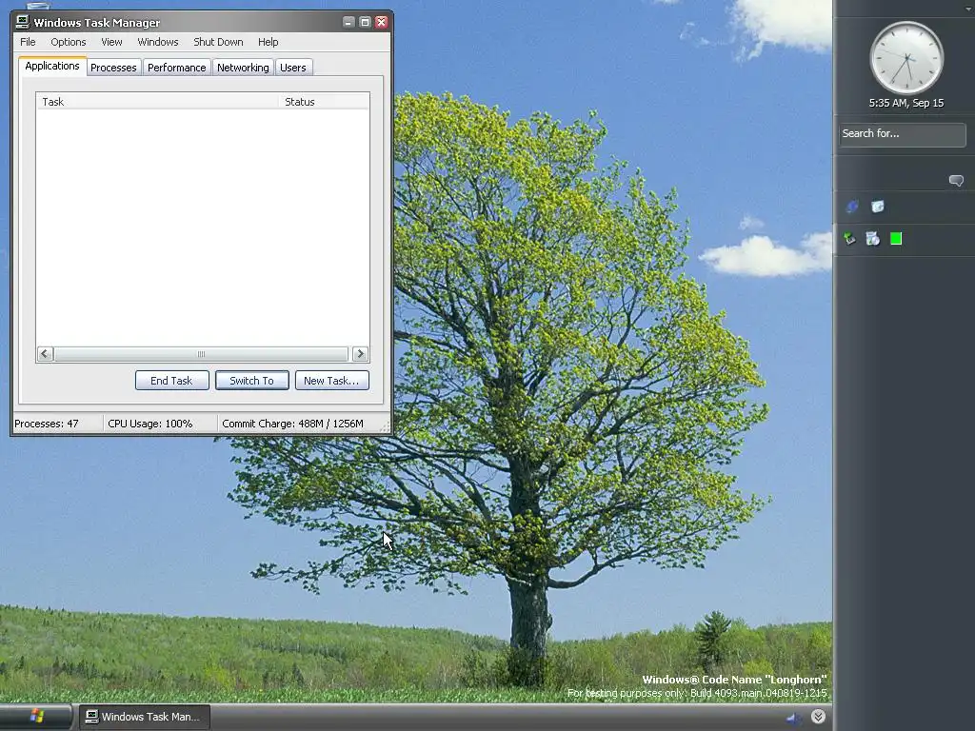975x731 pixels.
Task: Click the volume speaker icon in system tray
Action: click(793, 718)
